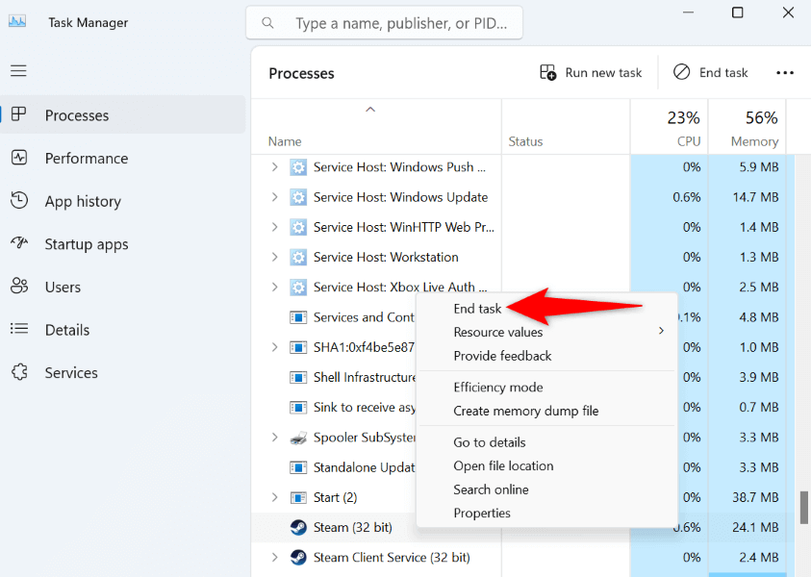Click gear icon of Service Host: Windows Push

point(298,167)
